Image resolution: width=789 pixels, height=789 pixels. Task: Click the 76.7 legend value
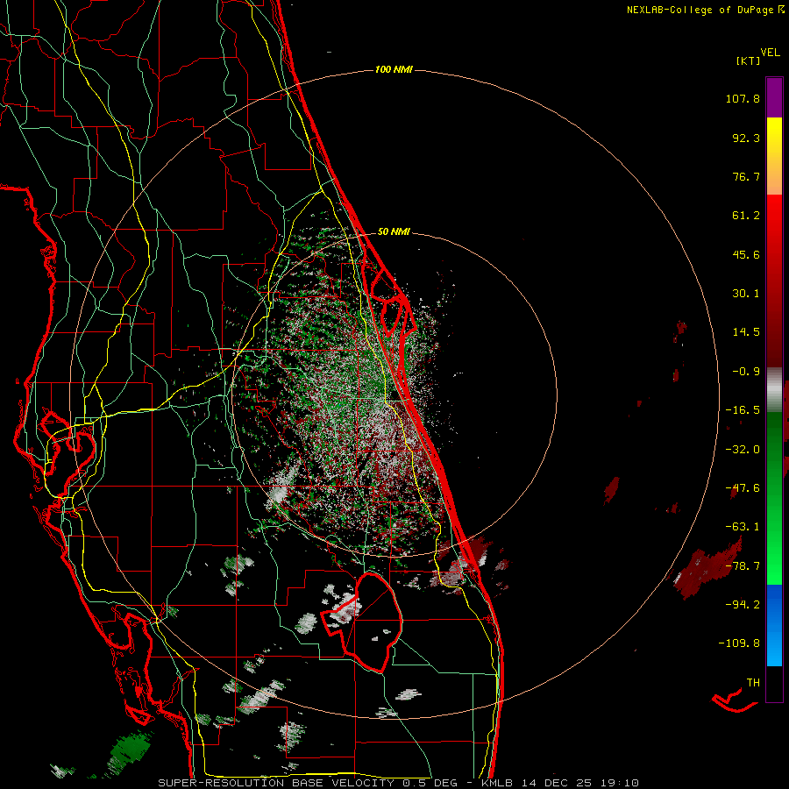pyautogui.click(x=746, y=176)
